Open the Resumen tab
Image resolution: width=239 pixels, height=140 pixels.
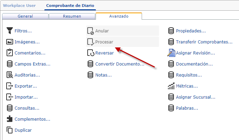point(72,16)
